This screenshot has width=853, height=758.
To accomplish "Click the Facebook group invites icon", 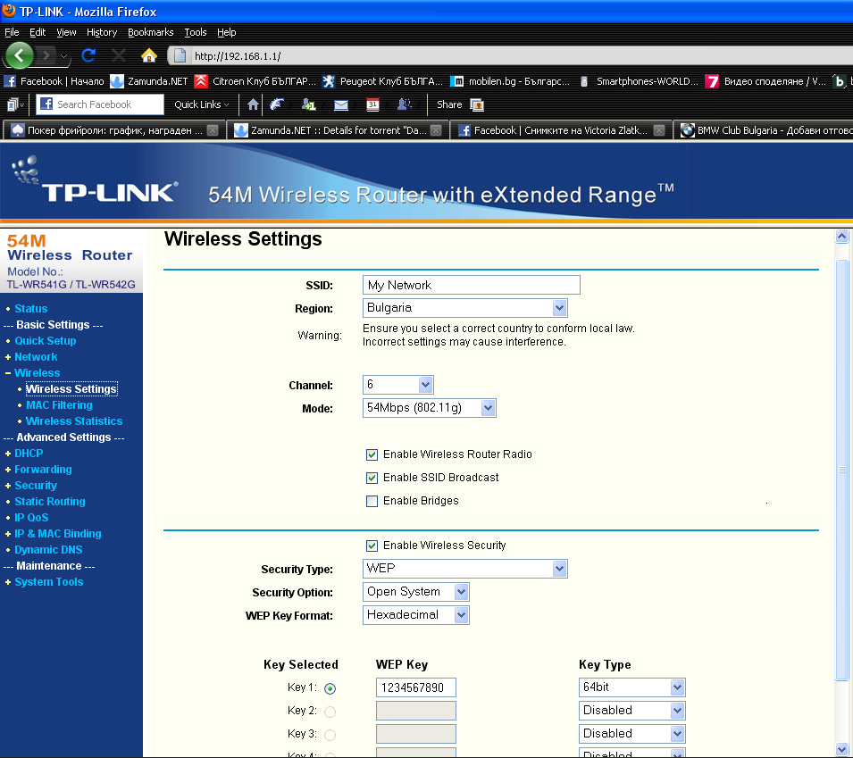I will (405, 104).
